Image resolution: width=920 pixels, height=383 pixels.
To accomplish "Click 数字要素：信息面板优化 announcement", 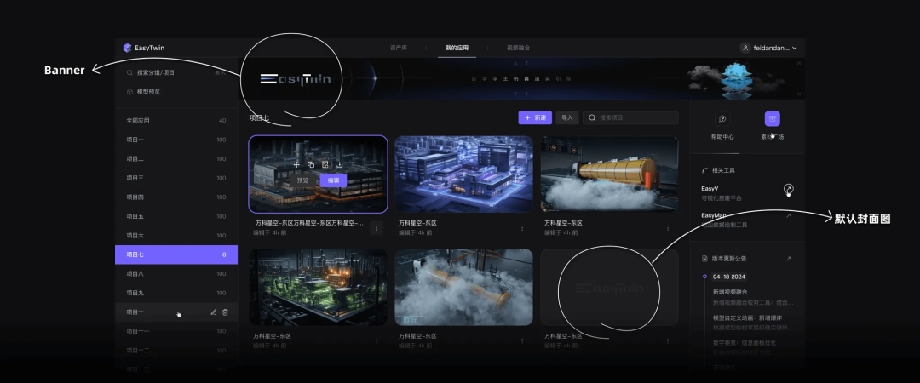I will (744, 342).
